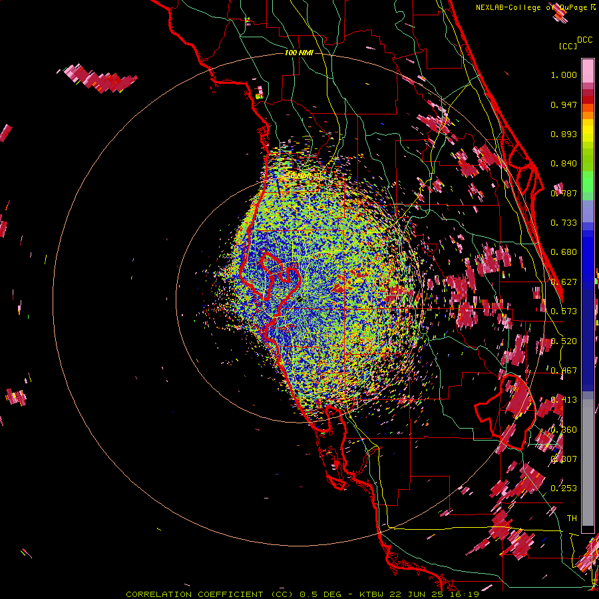This screenshot has height=599, width=599.
Task: Select the 0.307 legend value
Action: click(x=564, y=459)
